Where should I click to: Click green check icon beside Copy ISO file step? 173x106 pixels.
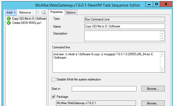8,19
